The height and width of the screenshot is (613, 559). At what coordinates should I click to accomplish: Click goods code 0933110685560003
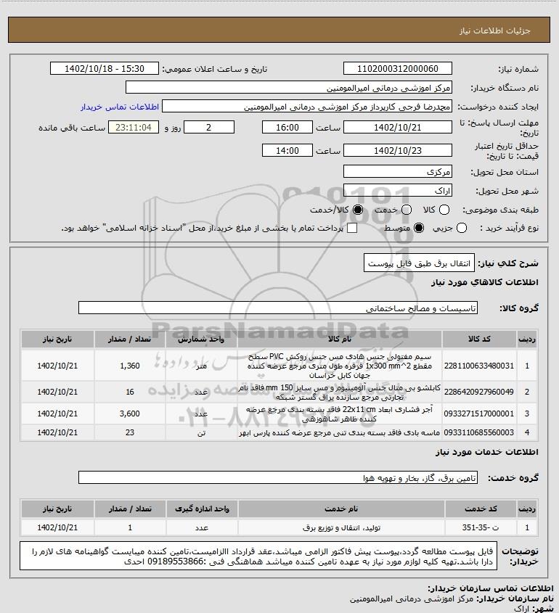point(479,433)
